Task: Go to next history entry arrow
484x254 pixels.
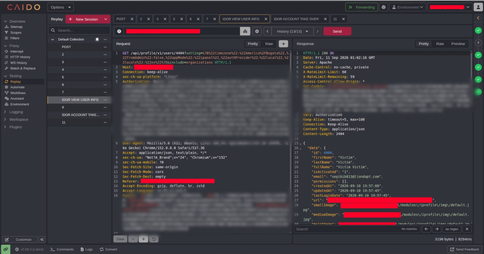Action: [x=317, y=31]
